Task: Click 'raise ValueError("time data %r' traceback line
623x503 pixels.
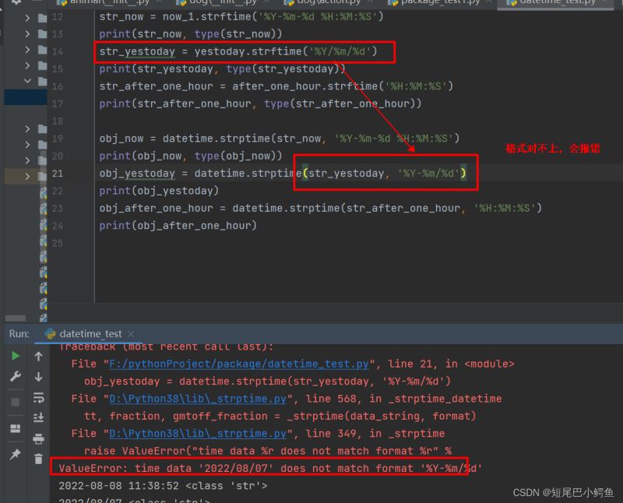Action: click(267, 451)
